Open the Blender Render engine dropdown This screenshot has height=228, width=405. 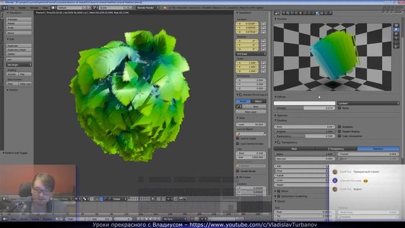click(x=147, y=8)
